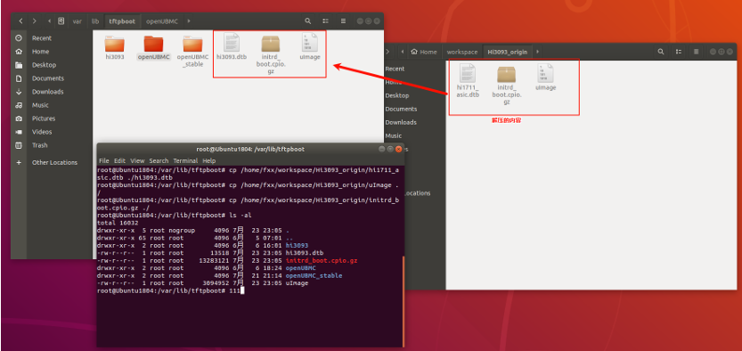Image resolution: width=742 pixels, height=351 pixels.
Task: Click blue openUBMC_stable text in terminal listing
Action: click(314, 276)
